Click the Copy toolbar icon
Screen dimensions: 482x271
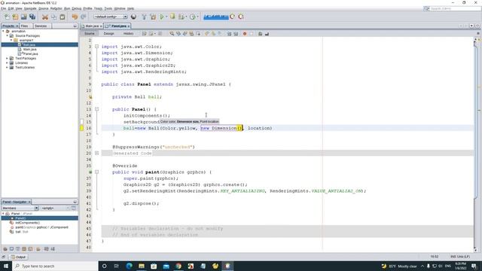coord(53,17)
